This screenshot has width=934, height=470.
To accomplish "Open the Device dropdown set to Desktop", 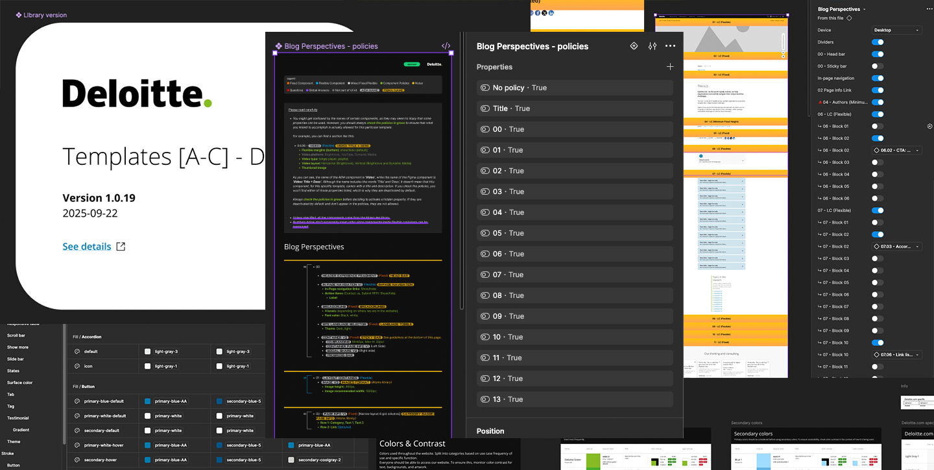I will pos(896,30).
